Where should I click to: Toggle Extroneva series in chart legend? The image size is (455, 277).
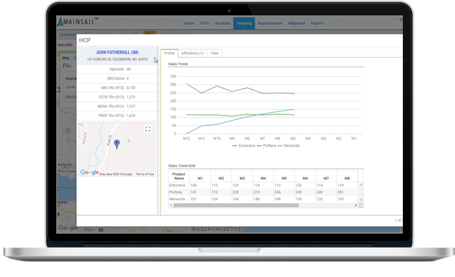coord(245,145)
